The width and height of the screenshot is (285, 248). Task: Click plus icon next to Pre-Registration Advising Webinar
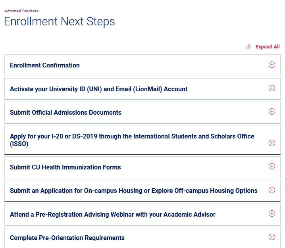pyautogui.click(x=272, y=213)
